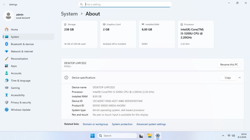
Task: Open the Wi-Fi network tray icon
Action: pyautogui.click(x=229, y=136)
